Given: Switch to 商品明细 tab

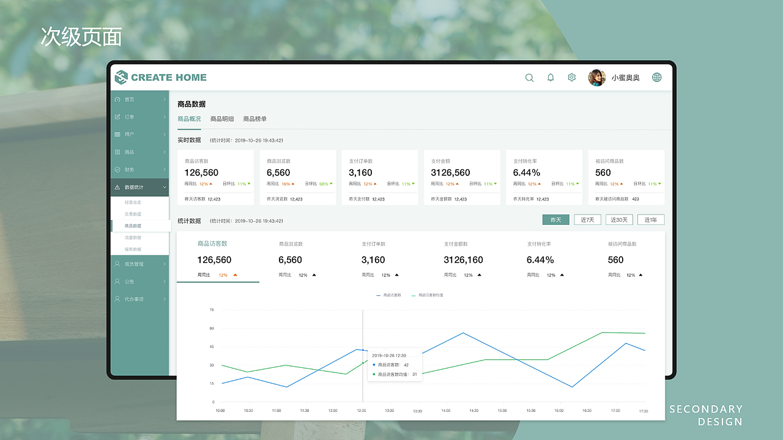Looking at the screenshot, I should [x=222, y=119].
